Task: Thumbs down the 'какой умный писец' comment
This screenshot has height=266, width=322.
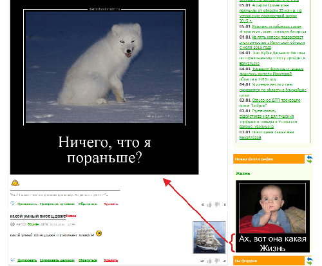Action: [x=217, y=261]
